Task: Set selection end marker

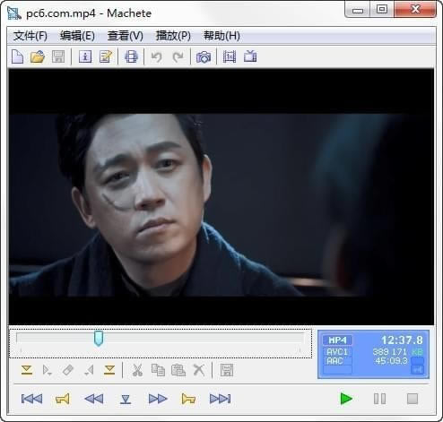Action: point(109,370)
